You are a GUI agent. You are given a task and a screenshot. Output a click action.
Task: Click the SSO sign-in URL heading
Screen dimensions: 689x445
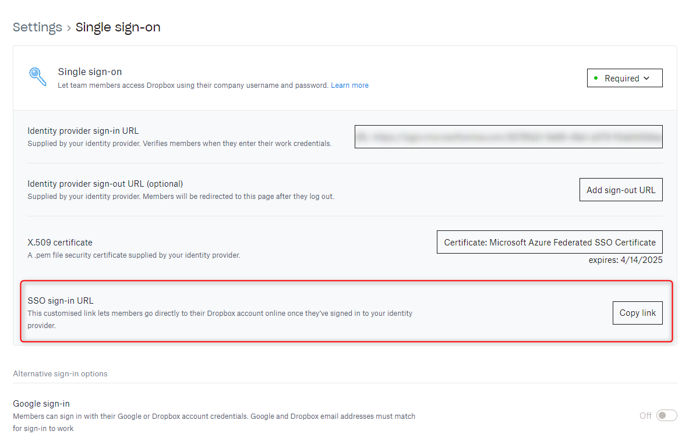[x=61, y=301]
